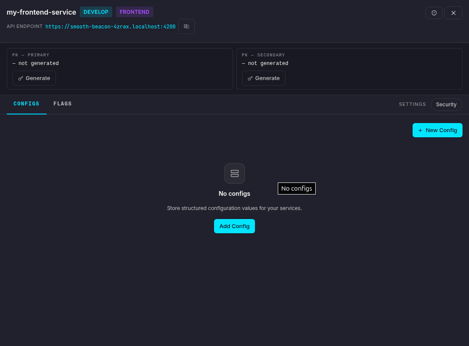
Task: Generate the primary PK key
Action: click(34, 78)
